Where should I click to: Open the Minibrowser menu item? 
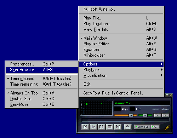pos(121,55)
